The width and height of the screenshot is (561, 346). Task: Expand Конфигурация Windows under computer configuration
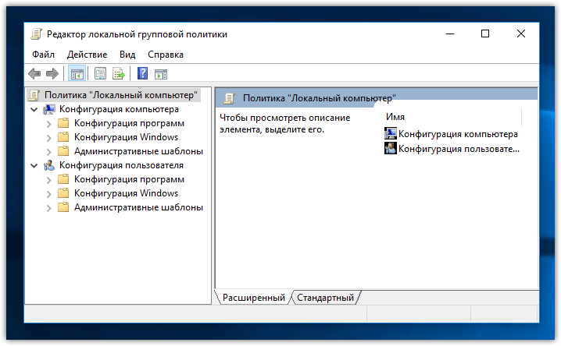(49, 138)
